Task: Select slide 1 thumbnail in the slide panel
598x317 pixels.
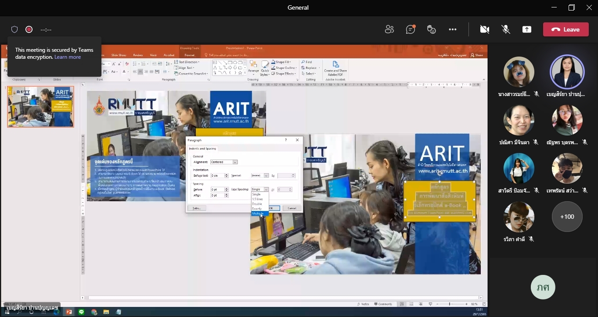Action: pyautogui.click(x=40, y=107)
